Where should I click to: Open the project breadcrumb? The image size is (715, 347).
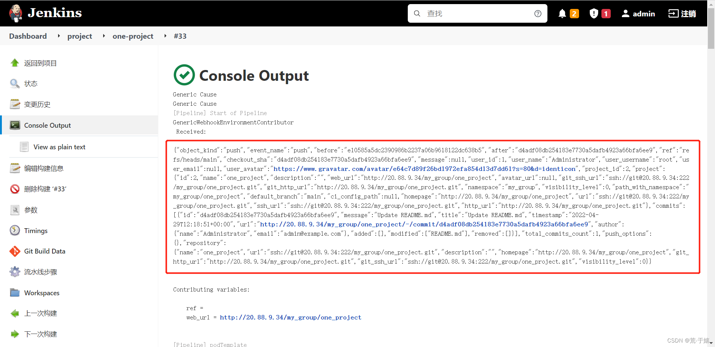click(x=80, y=36)
